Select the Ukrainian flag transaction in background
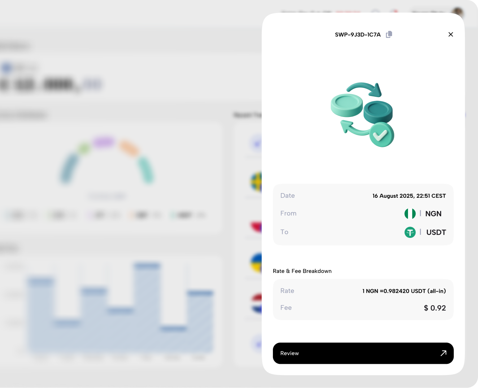This screenshot has width=478, height=388. 256,263
